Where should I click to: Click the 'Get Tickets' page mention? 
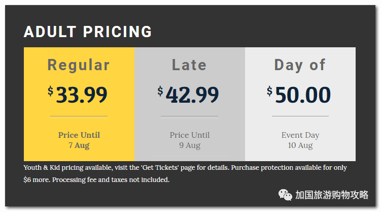[x=160, y=168]
